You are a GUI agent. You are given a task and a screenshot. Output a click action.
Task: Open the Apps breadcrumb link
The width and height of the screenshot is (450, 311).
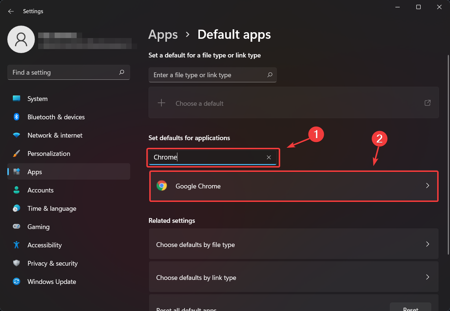(163, 34)
